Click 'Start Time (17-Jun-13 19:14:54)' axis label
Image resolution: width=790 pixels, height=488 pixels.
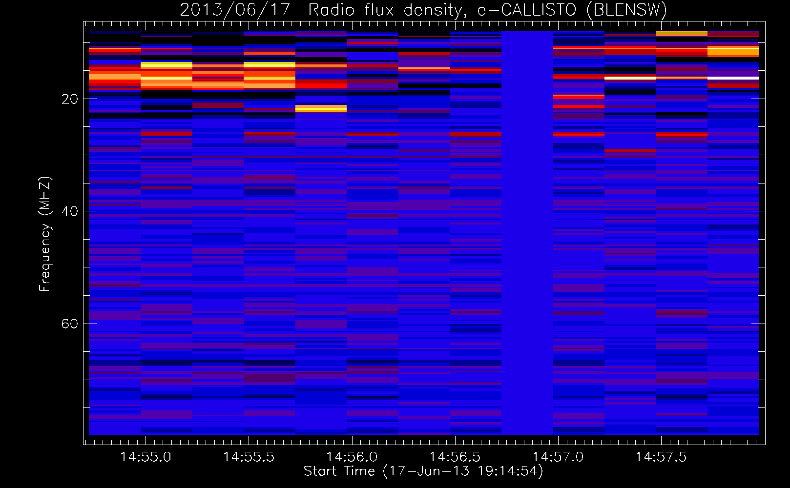[423, 471]
